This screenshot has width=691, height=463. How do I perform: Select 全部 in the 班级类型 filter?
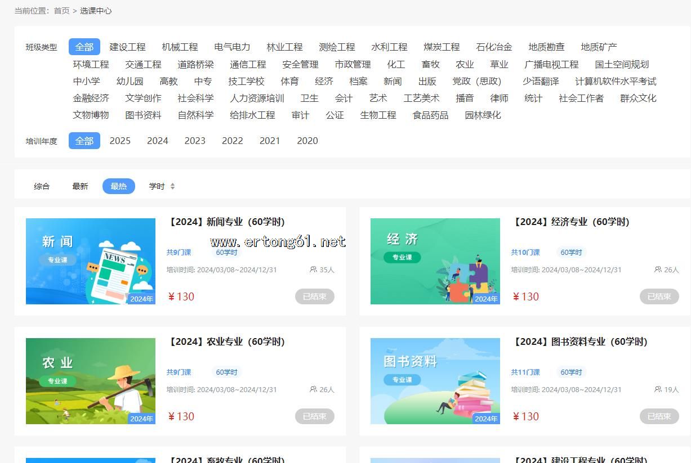coord(84,47)
